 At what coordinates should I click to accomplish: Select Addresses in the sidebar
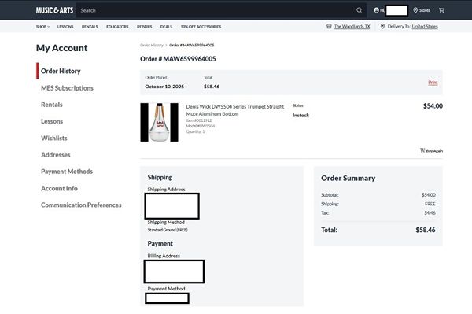pyautogui.click(x=56, y=155)
